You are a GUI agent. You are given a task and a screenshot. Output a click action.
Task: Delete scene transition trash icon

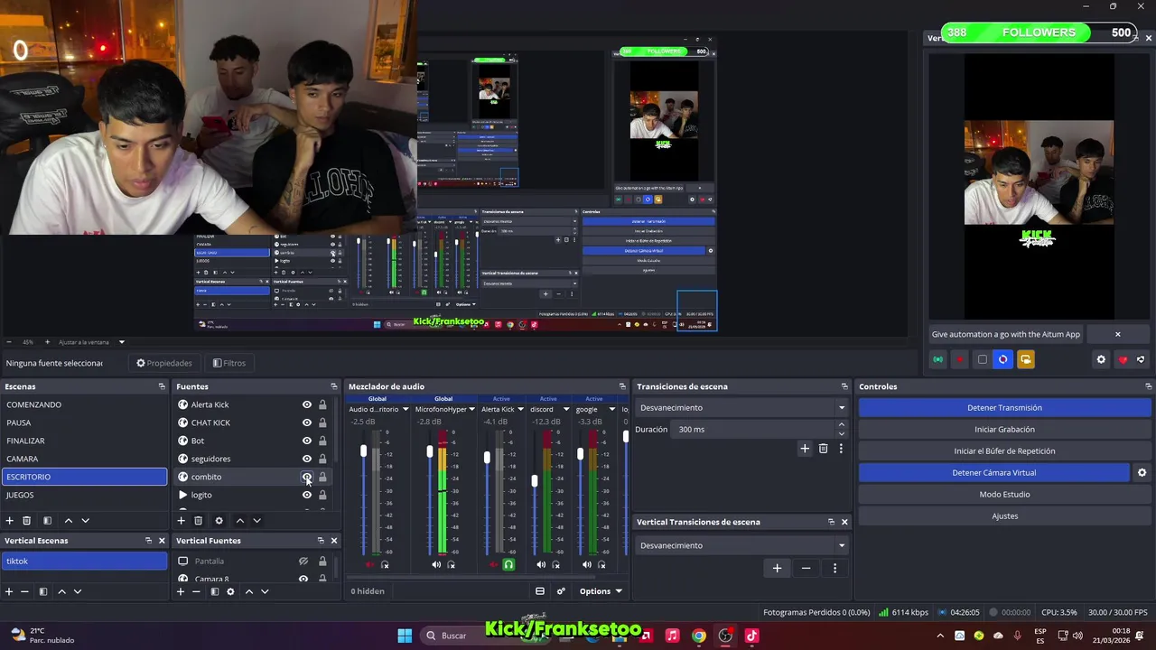(x=823, y=449)
